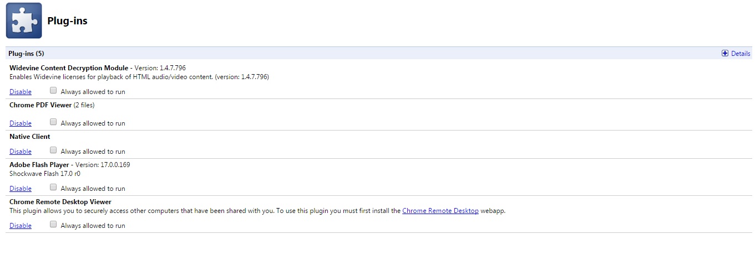755x260 pixels.
Task: Disable the Widevine Content Decryption Module
Action: coord(21,92)
